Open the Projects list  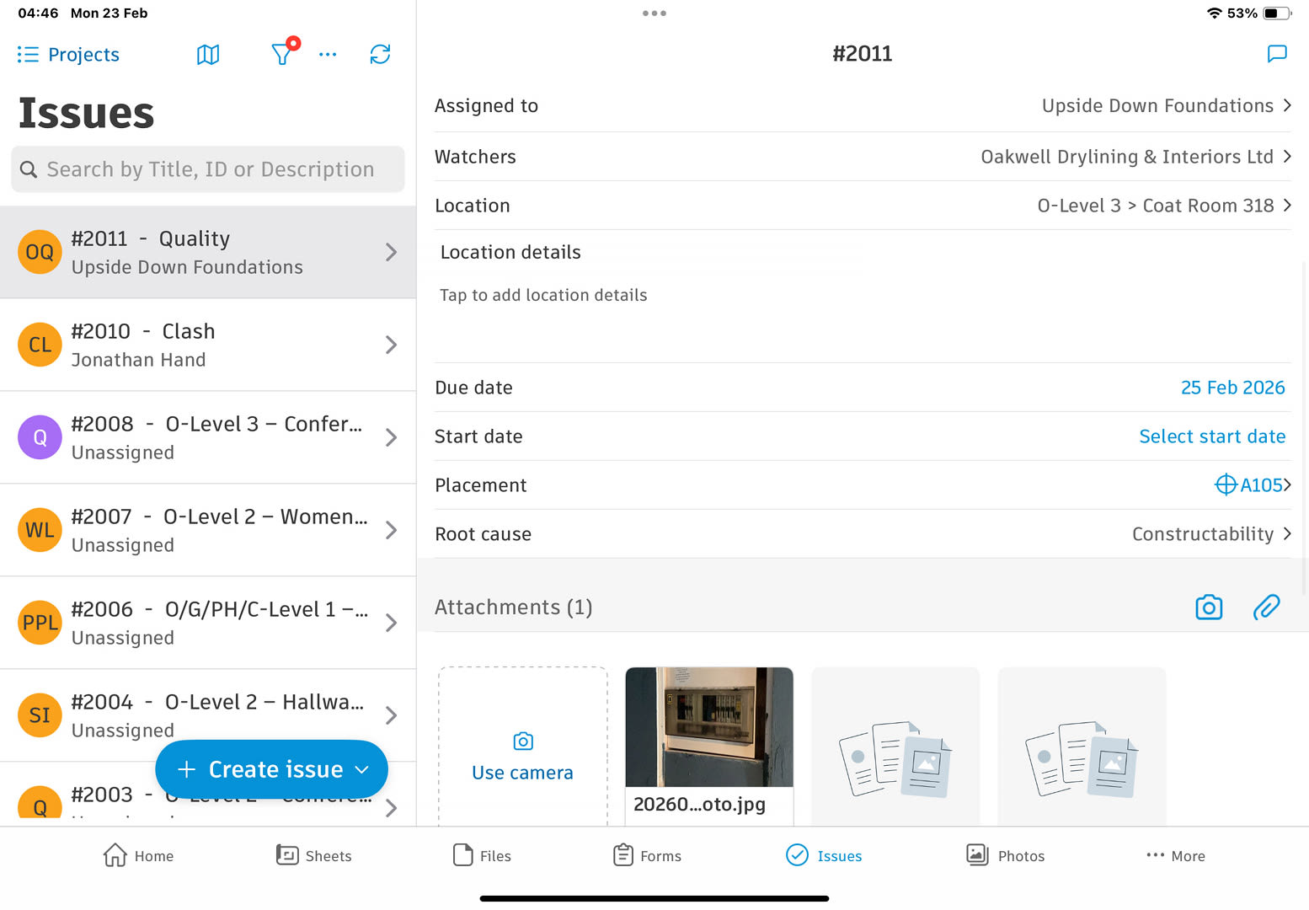(68, 55)
